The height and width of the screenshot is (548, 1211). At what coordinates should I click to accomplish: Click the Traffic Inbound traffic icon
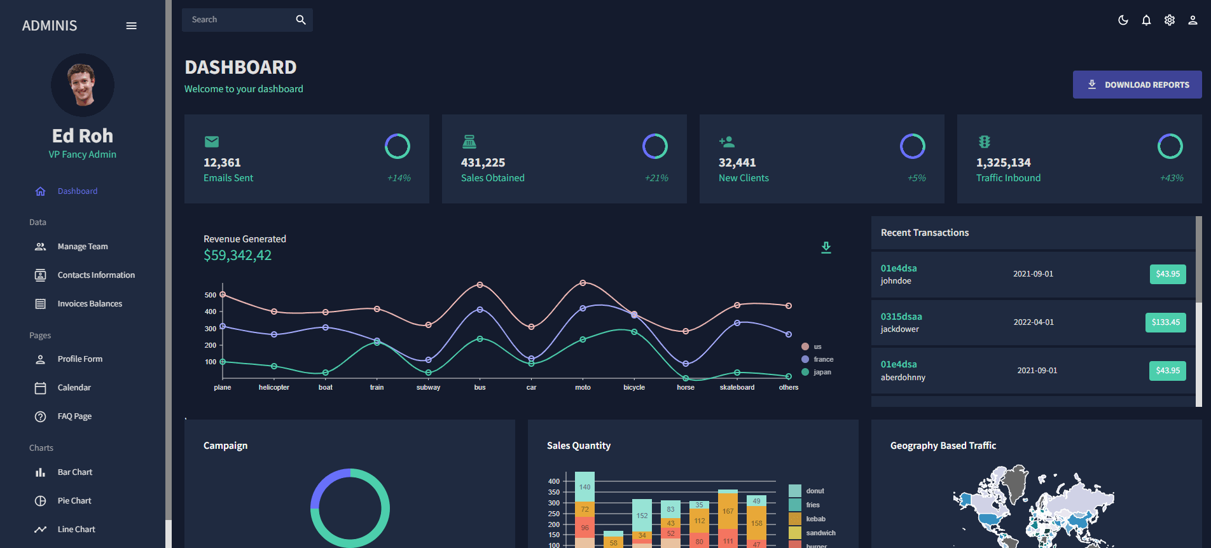coord(985,142)
